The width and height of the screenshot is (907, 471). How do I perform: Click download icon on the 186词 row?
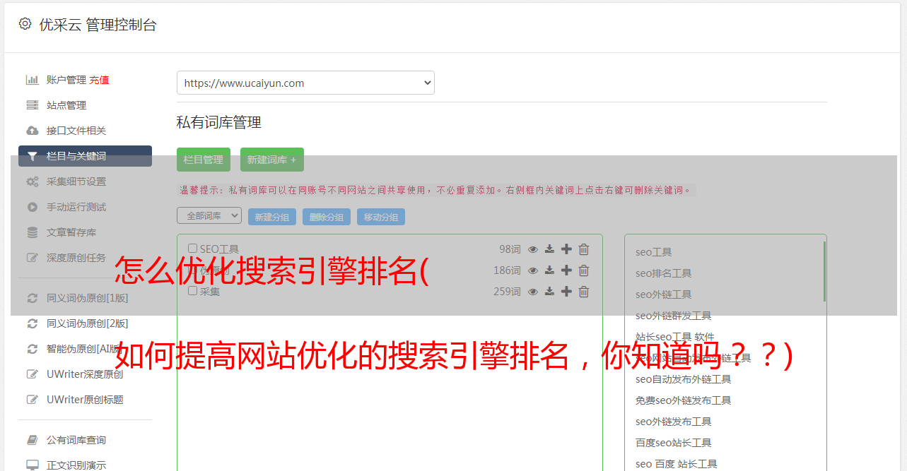point(549,270)
